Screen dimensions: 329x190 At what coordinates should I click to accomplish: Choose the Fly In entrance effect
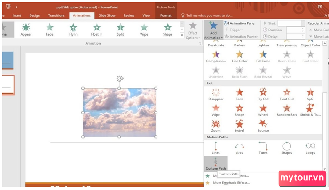point(73,30)
